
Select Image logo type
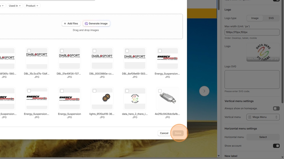pos(255,18)
